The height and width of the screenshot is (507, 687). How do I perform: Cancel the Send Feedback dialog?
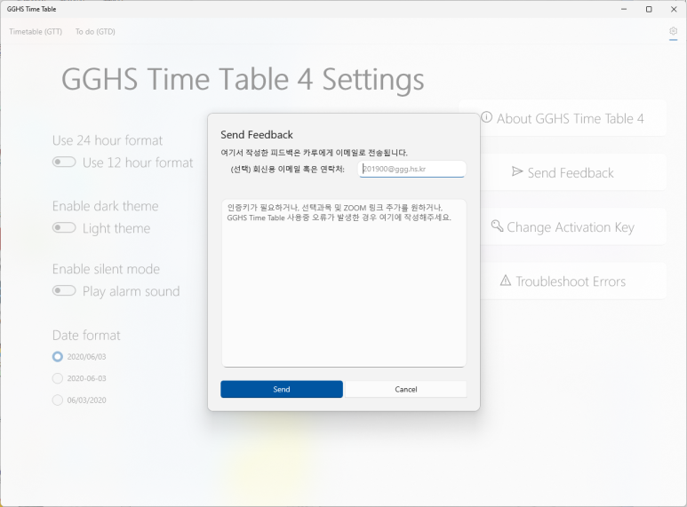click(406, 389)
